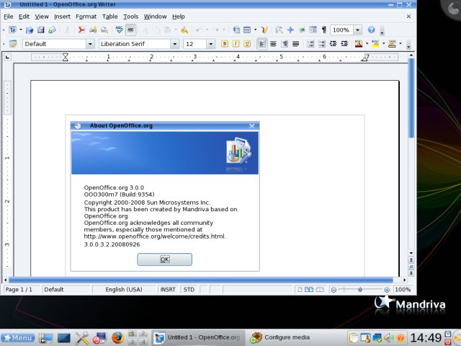Open the Insert menu
Image resolution: width=461 pixels, height=346 pixels.
click(62, 17)
